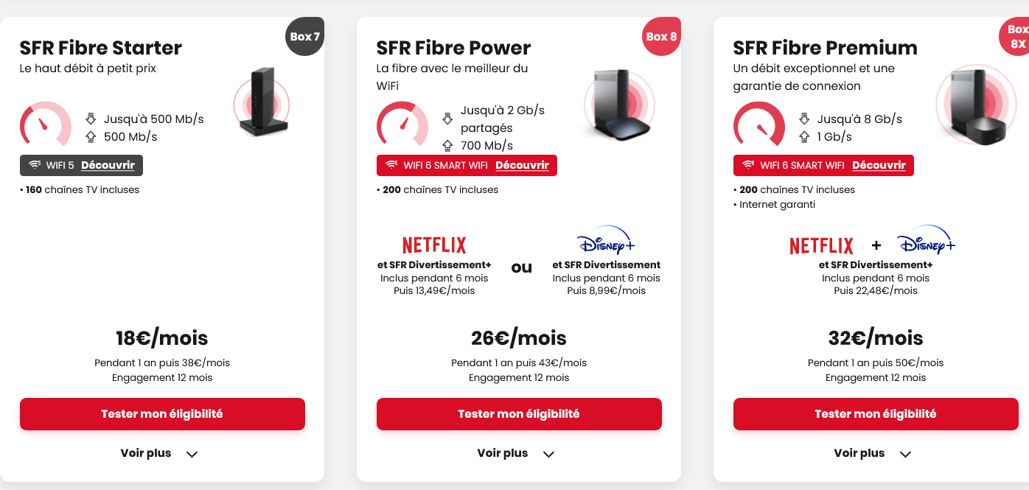The height and width of the screenshot is (490, 1029).
Task: Click the Netflix logo in Fibre Power card
Action: coord(435,245)
